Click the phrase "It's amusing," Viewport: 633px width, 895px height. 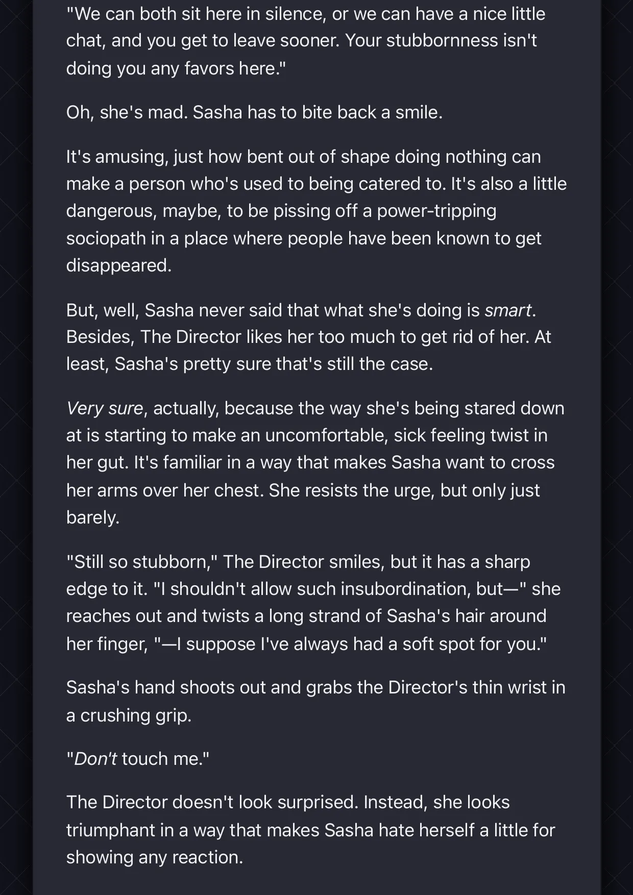[117, 157]
